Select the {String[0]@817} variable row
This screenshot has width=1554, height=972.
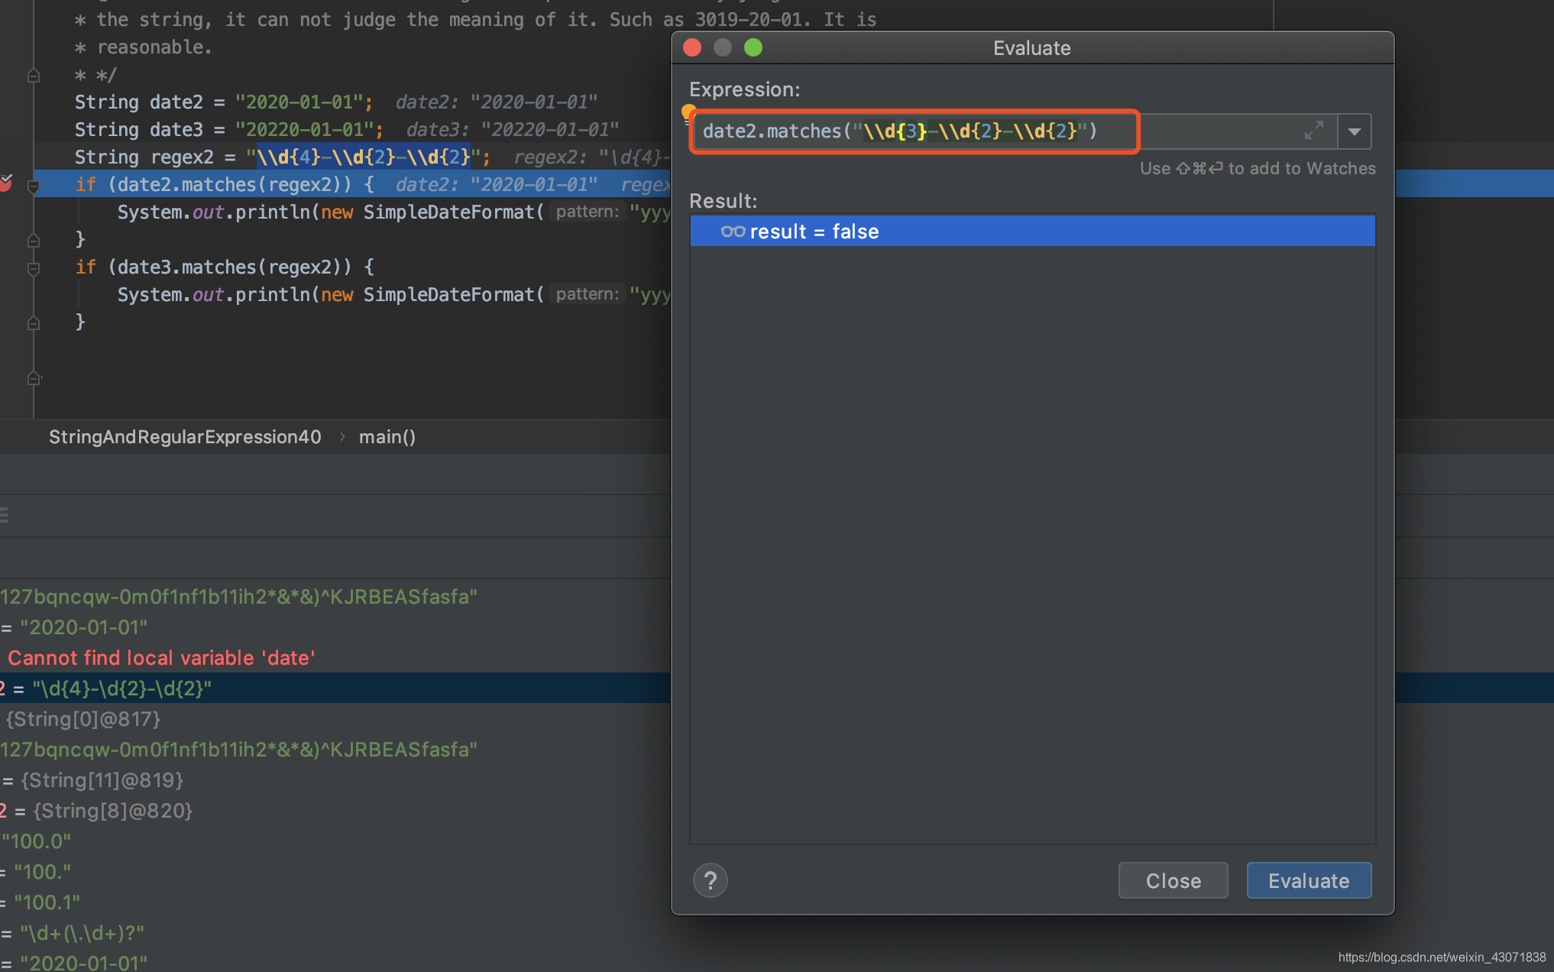335,718
